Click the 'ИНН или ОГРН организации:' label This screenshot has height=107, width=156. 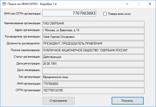tap(23, 14)
